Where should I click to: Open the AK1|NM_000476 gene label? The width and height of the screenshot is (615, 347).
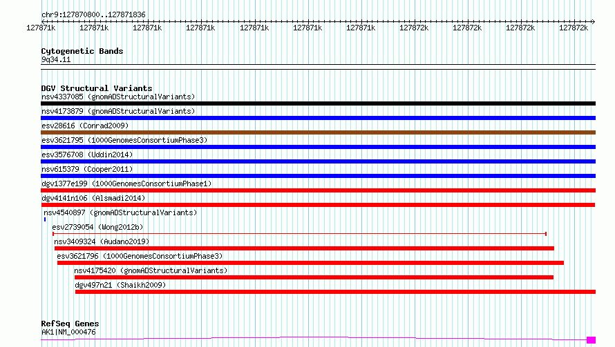coord(68,332)
